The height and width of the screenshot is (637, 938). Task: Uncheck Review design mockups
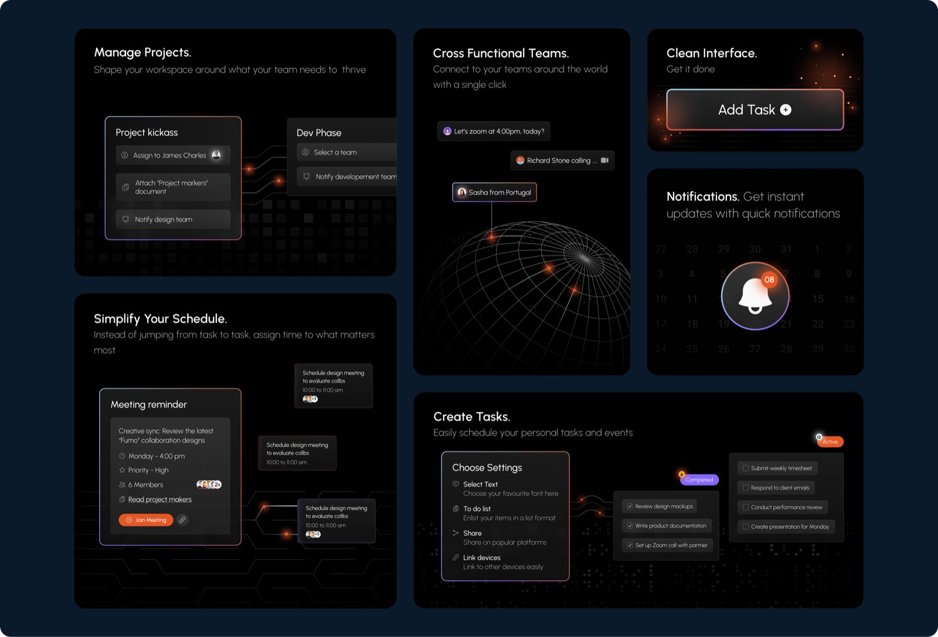pos(630,506)
